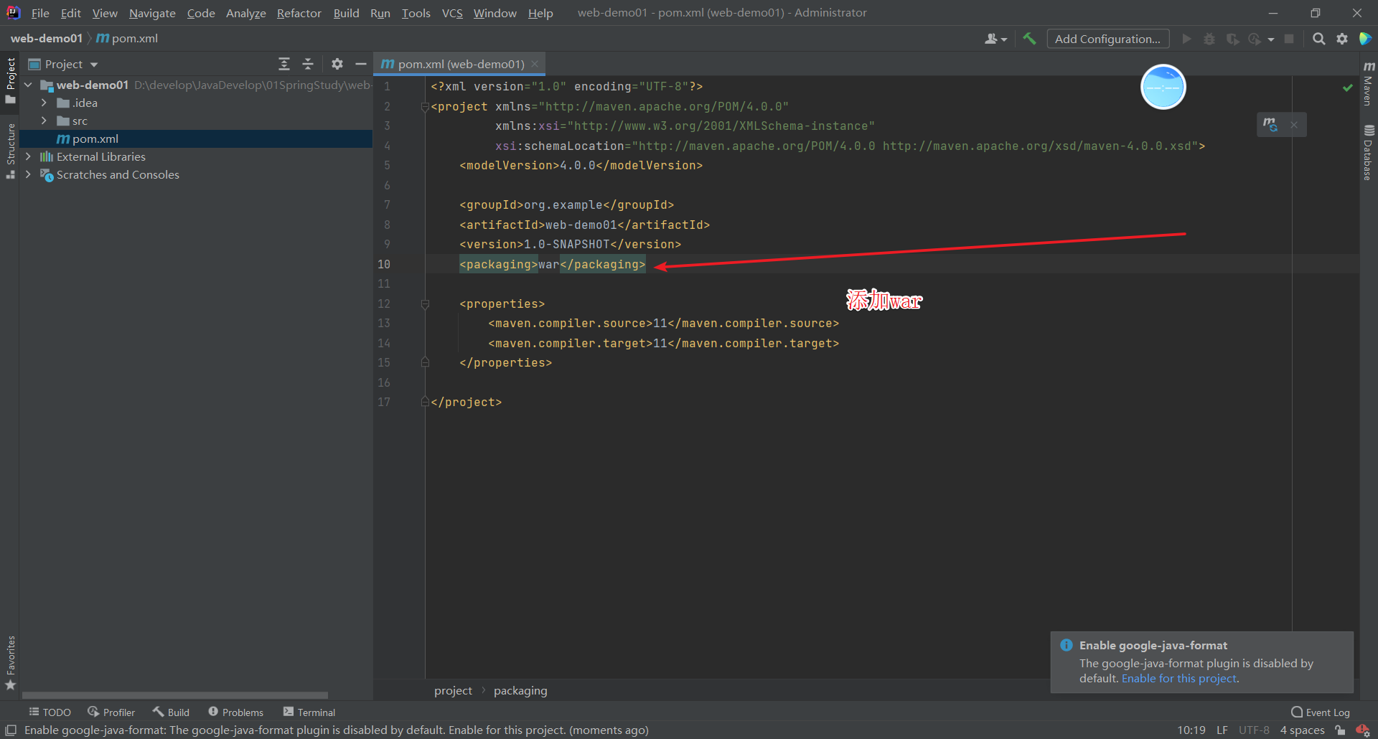Screen dimensions: 1378x739
Task: Open the TODO tool window tab
Action: (50, 712)
